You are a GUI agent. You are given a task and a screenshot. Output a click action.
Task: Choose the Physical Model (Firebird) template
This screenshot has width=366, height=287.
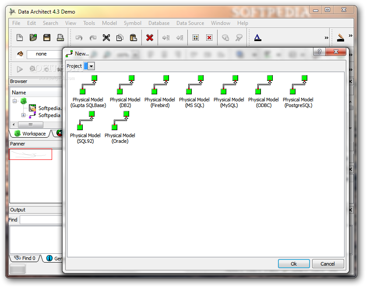pyautogui.click(x=160, y=92)
